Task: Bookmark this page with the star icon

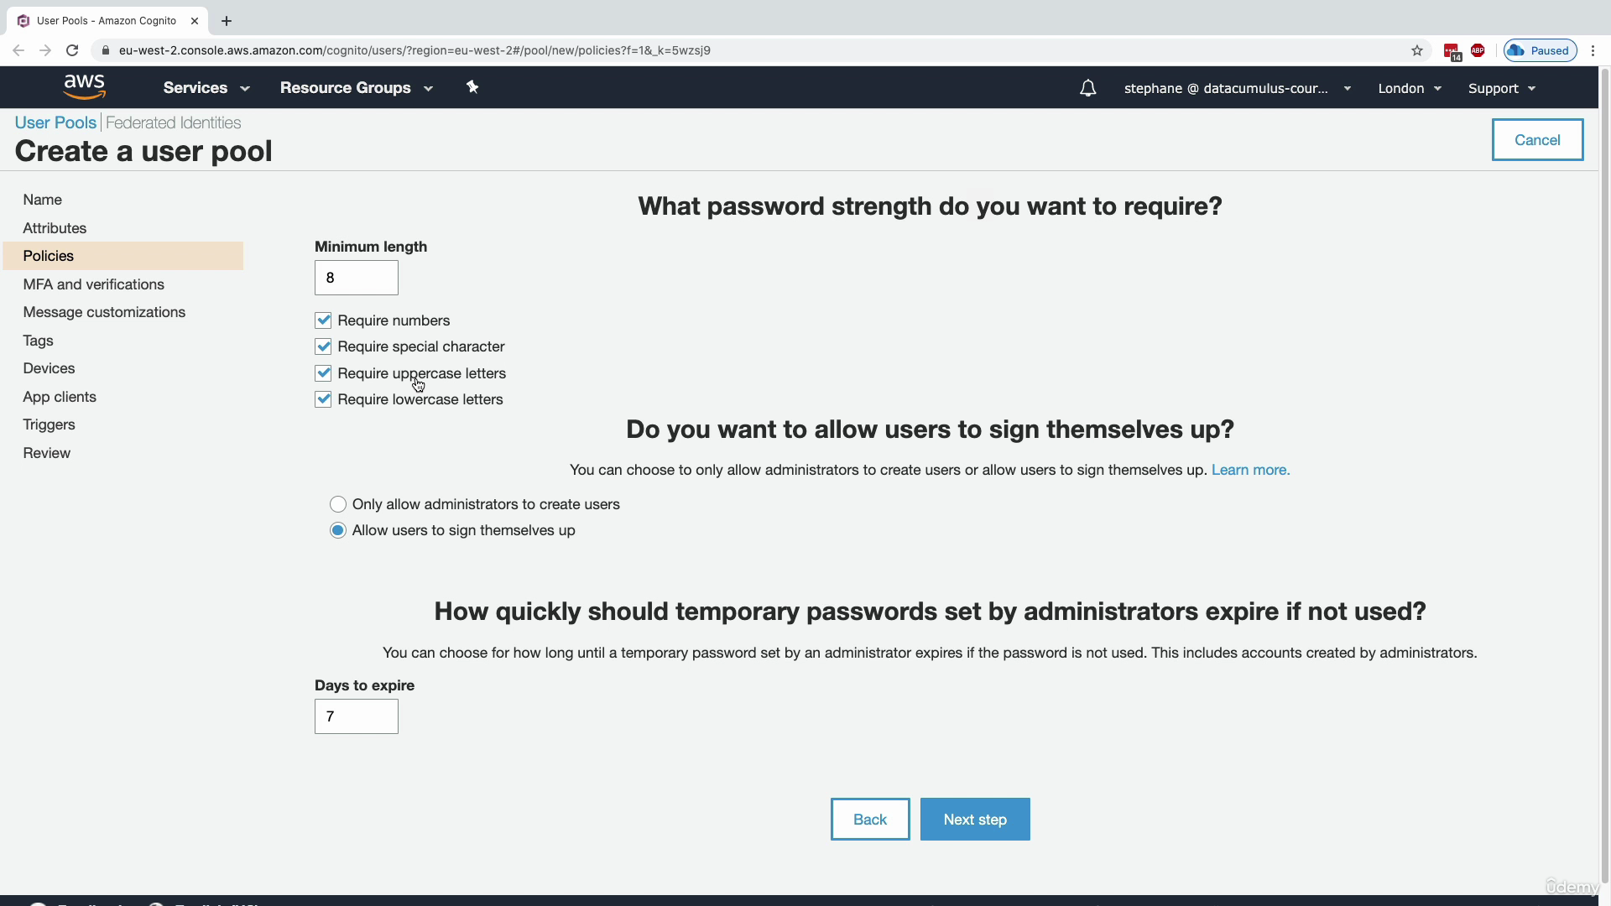Action: (x=1417, y=50)
